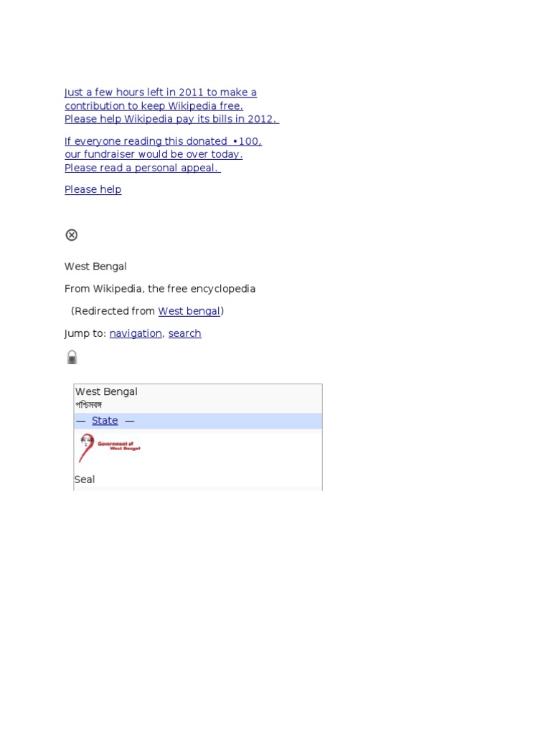Jump to 'navigation' link
This screenshot has width=551, height=734.
coord(136,333)
